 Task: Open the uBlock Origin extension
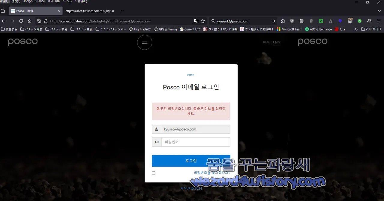tap(292, 21)
